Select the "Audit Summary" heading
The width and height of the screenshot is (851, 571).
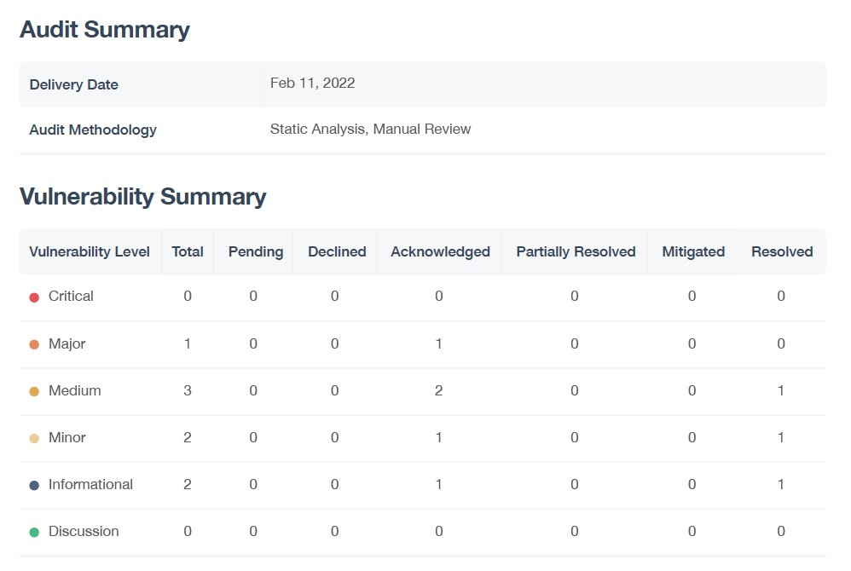coord(105,29)
